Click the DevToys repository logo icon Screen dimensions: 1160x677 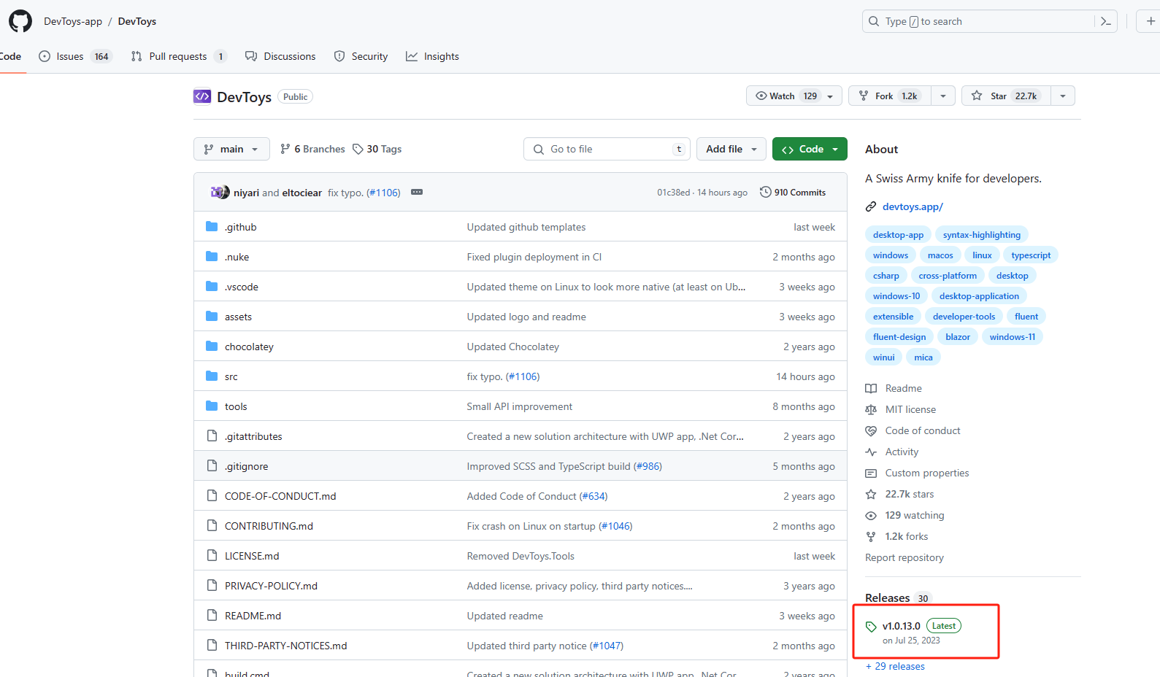202,96
